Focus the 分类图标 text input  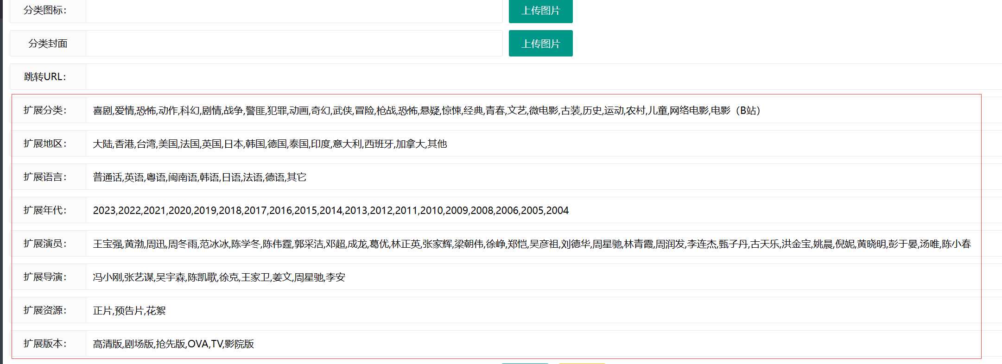click(294, 10)
